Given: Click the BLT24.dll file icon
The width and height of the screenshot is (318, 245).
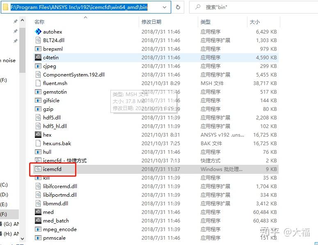Looking at the screenshot, I should (x=38, y=40).
